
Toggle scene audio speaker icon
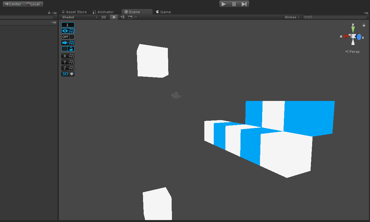[x=122, y=17]
